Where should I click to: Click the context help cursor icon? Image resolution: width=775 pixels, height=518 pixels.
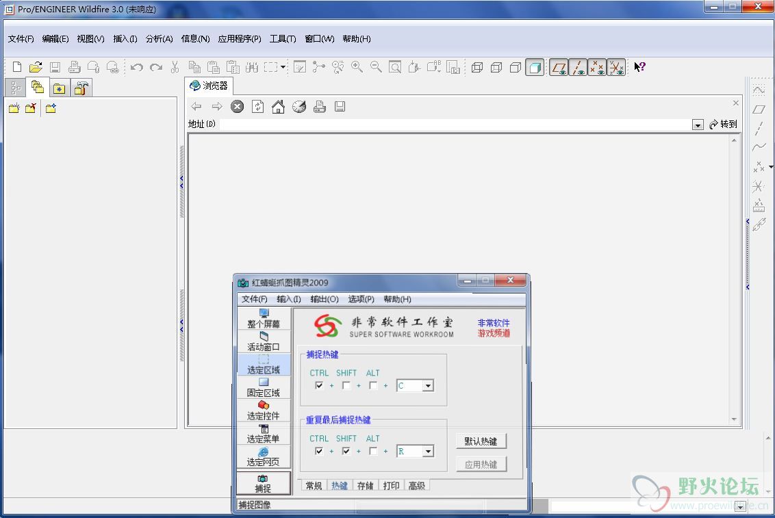(639, 66)
